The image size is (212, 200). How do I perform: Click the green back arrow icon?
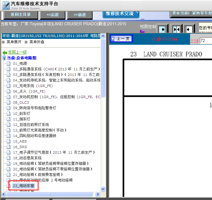click(5, 52)
